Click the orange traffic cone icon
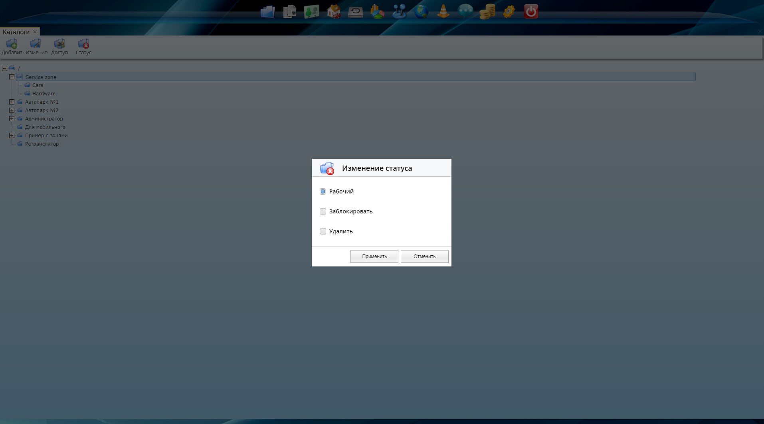This screenshot has width=764, height=424. (x=443, y=12)
